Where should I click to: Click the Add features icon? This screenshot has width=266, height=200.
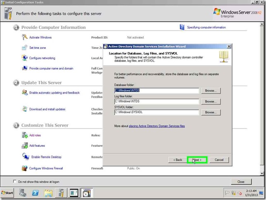[x=25, y=145]
